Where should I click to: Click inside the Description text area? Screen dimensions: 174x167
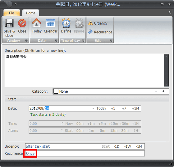[84, 70]
